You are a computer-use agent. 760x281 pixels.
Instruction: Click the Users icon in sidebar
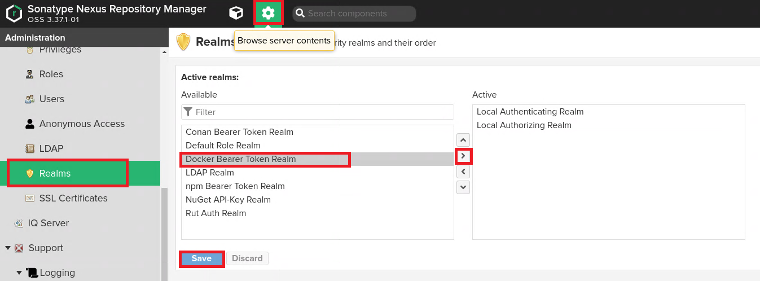click(30, 99)
